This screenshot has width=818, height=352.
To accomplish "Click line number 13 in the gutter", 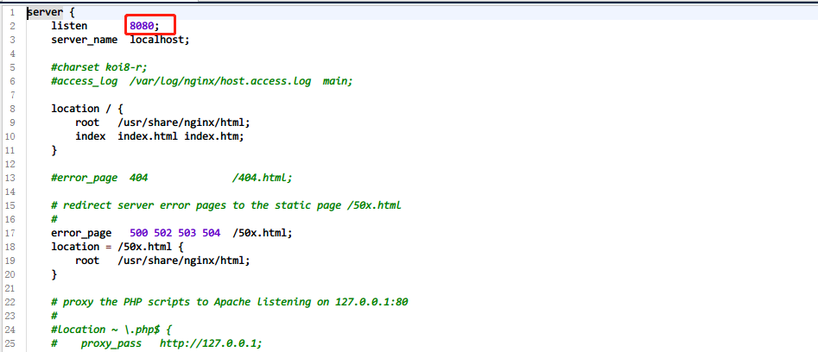I will pyautogui.click(x=10, y=178).
